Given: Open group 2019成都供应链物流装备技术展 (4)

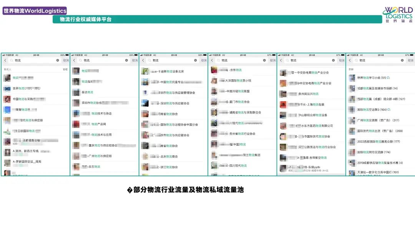Looking at the screenshot, I should click(380, 163).
